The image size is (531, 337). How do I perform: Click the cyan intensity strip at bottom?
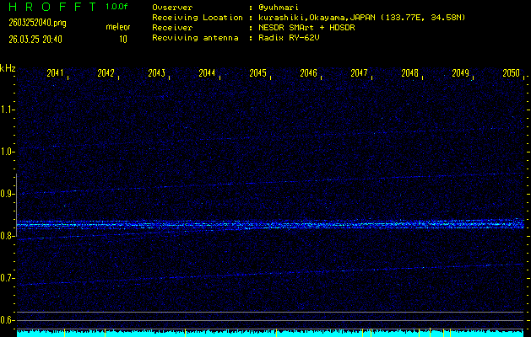(270, 333)
